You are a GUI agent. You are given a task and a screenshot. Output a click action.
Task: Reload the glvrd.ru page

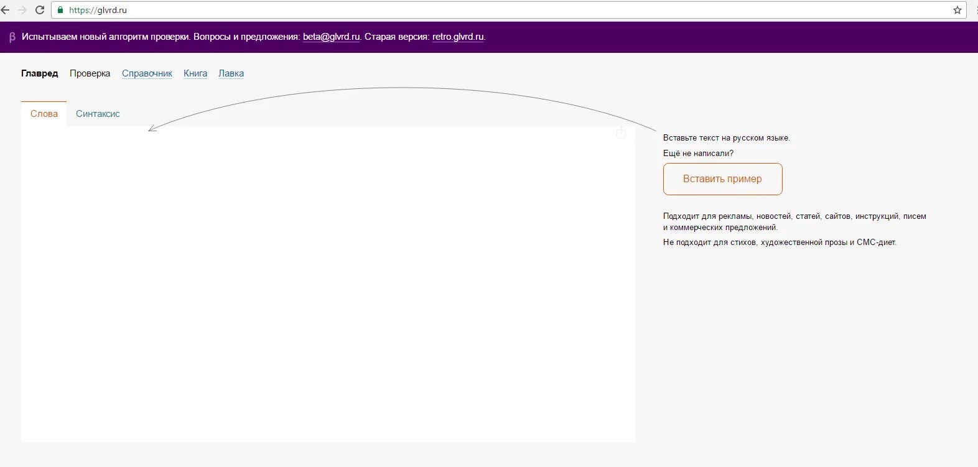[x=40, y=10]
